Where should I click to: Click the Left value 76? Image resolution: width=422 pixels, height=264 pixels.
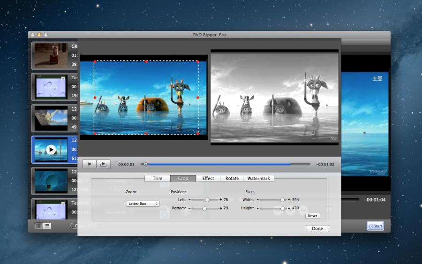226,200
